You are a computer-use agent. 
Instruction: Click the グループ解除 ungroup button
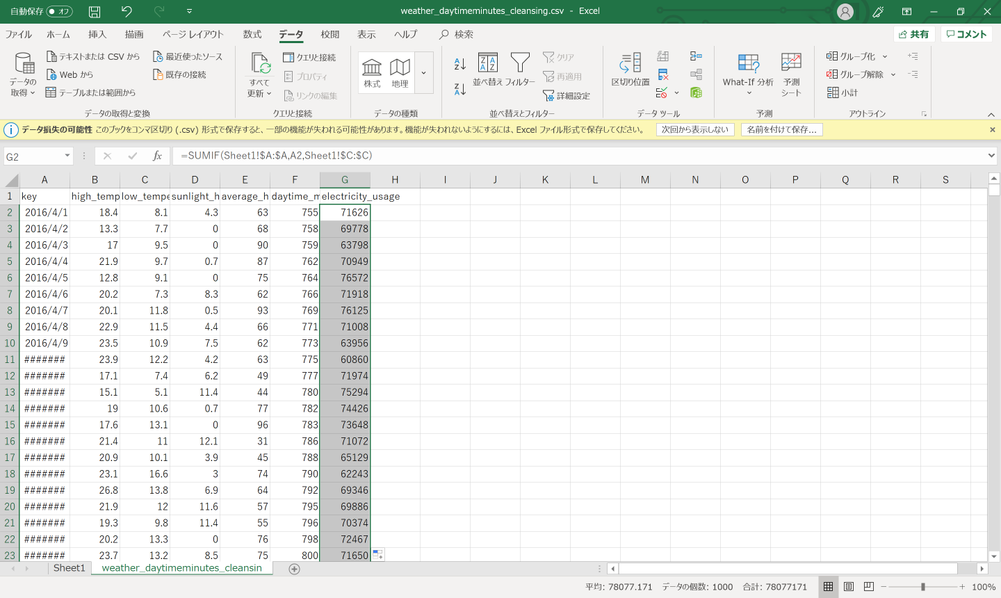855,74
